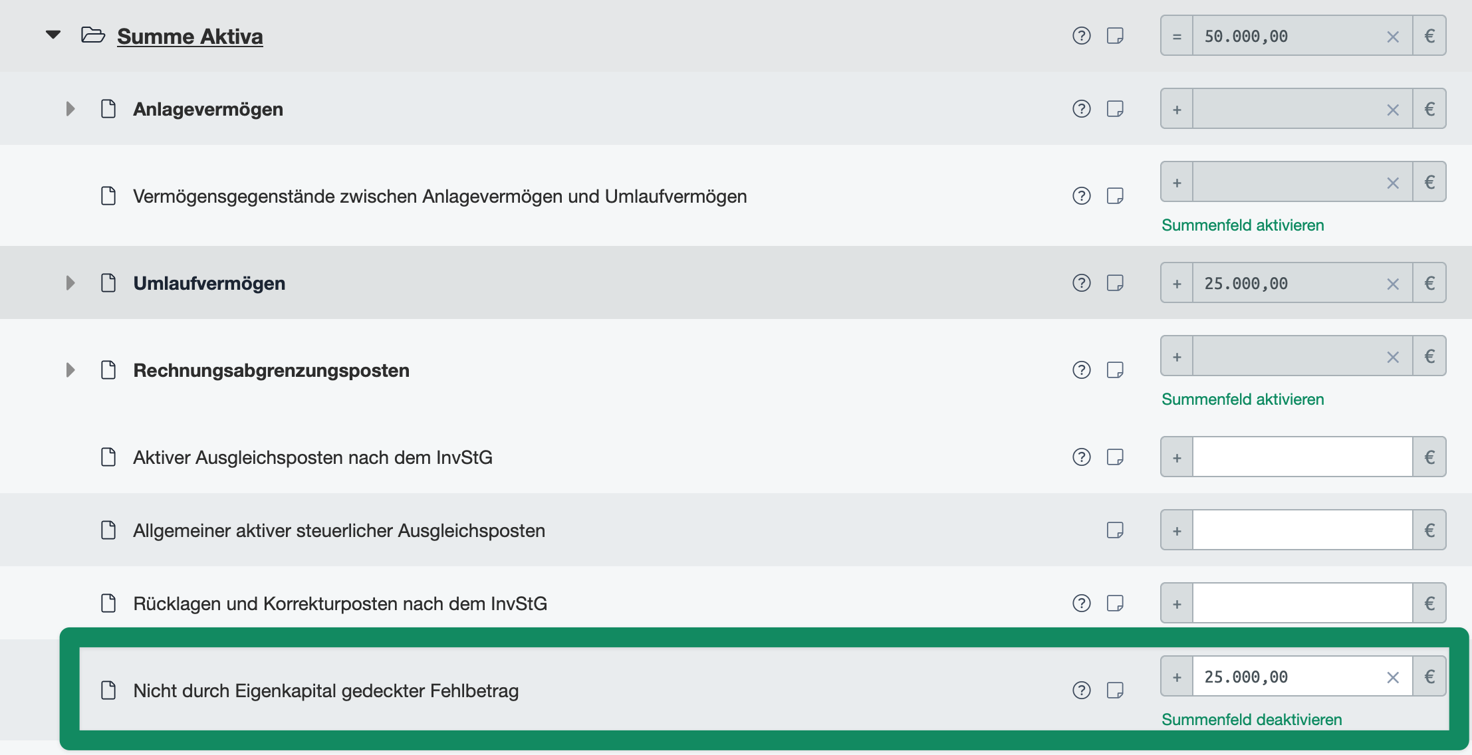Open note icon for Anlagevermögen row

click(x=1115, y=109)
